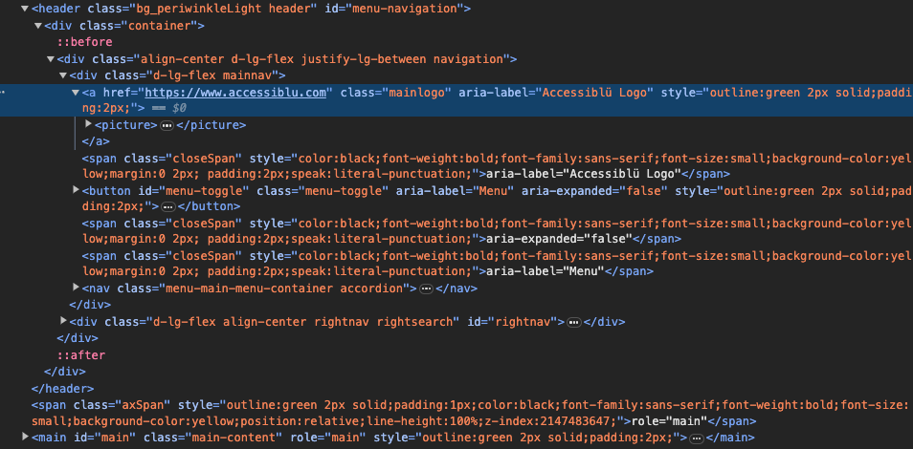The image size is (913, 449).
Task: Click the ellipsis inside the main element
Action: (x=696, y=438)
